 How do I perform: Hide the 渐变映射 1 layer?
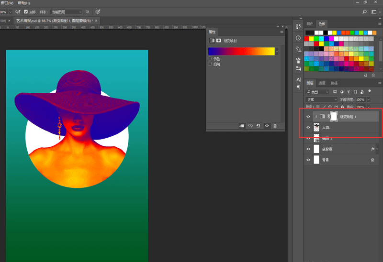coord(308,117)
